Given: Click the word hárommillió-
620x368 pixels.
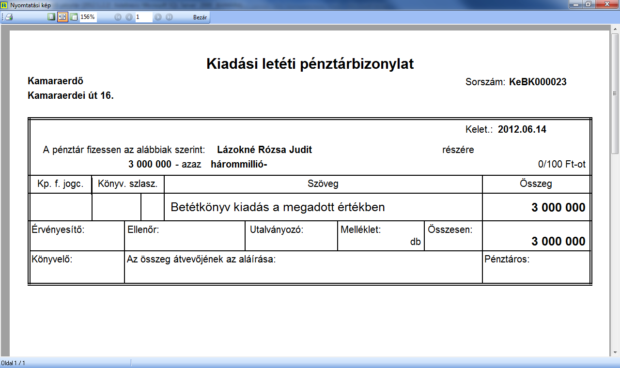Looking at the screenshot, I should pos(239,164).
